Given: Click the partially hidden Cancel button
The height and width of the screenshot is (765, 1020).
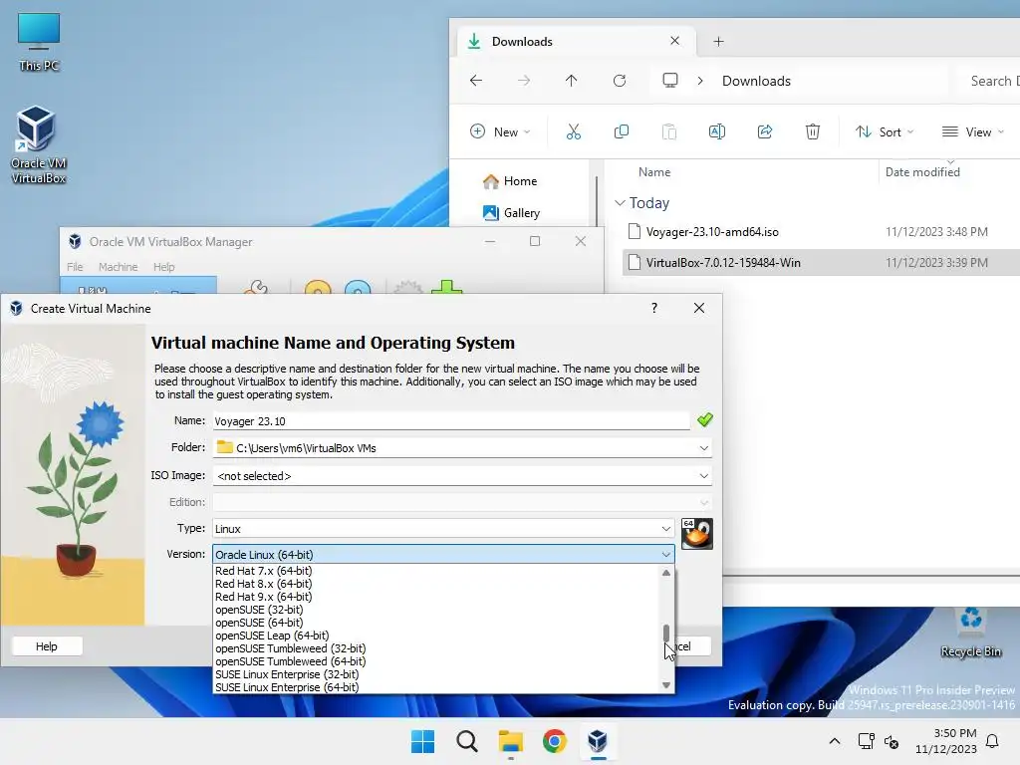Looking at the screenshot, I should (692, 645).
